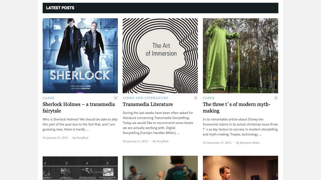Screen dimensions: 321x180
Task: Open the blurred audience photo thumbnail
Action: [160, 168]
